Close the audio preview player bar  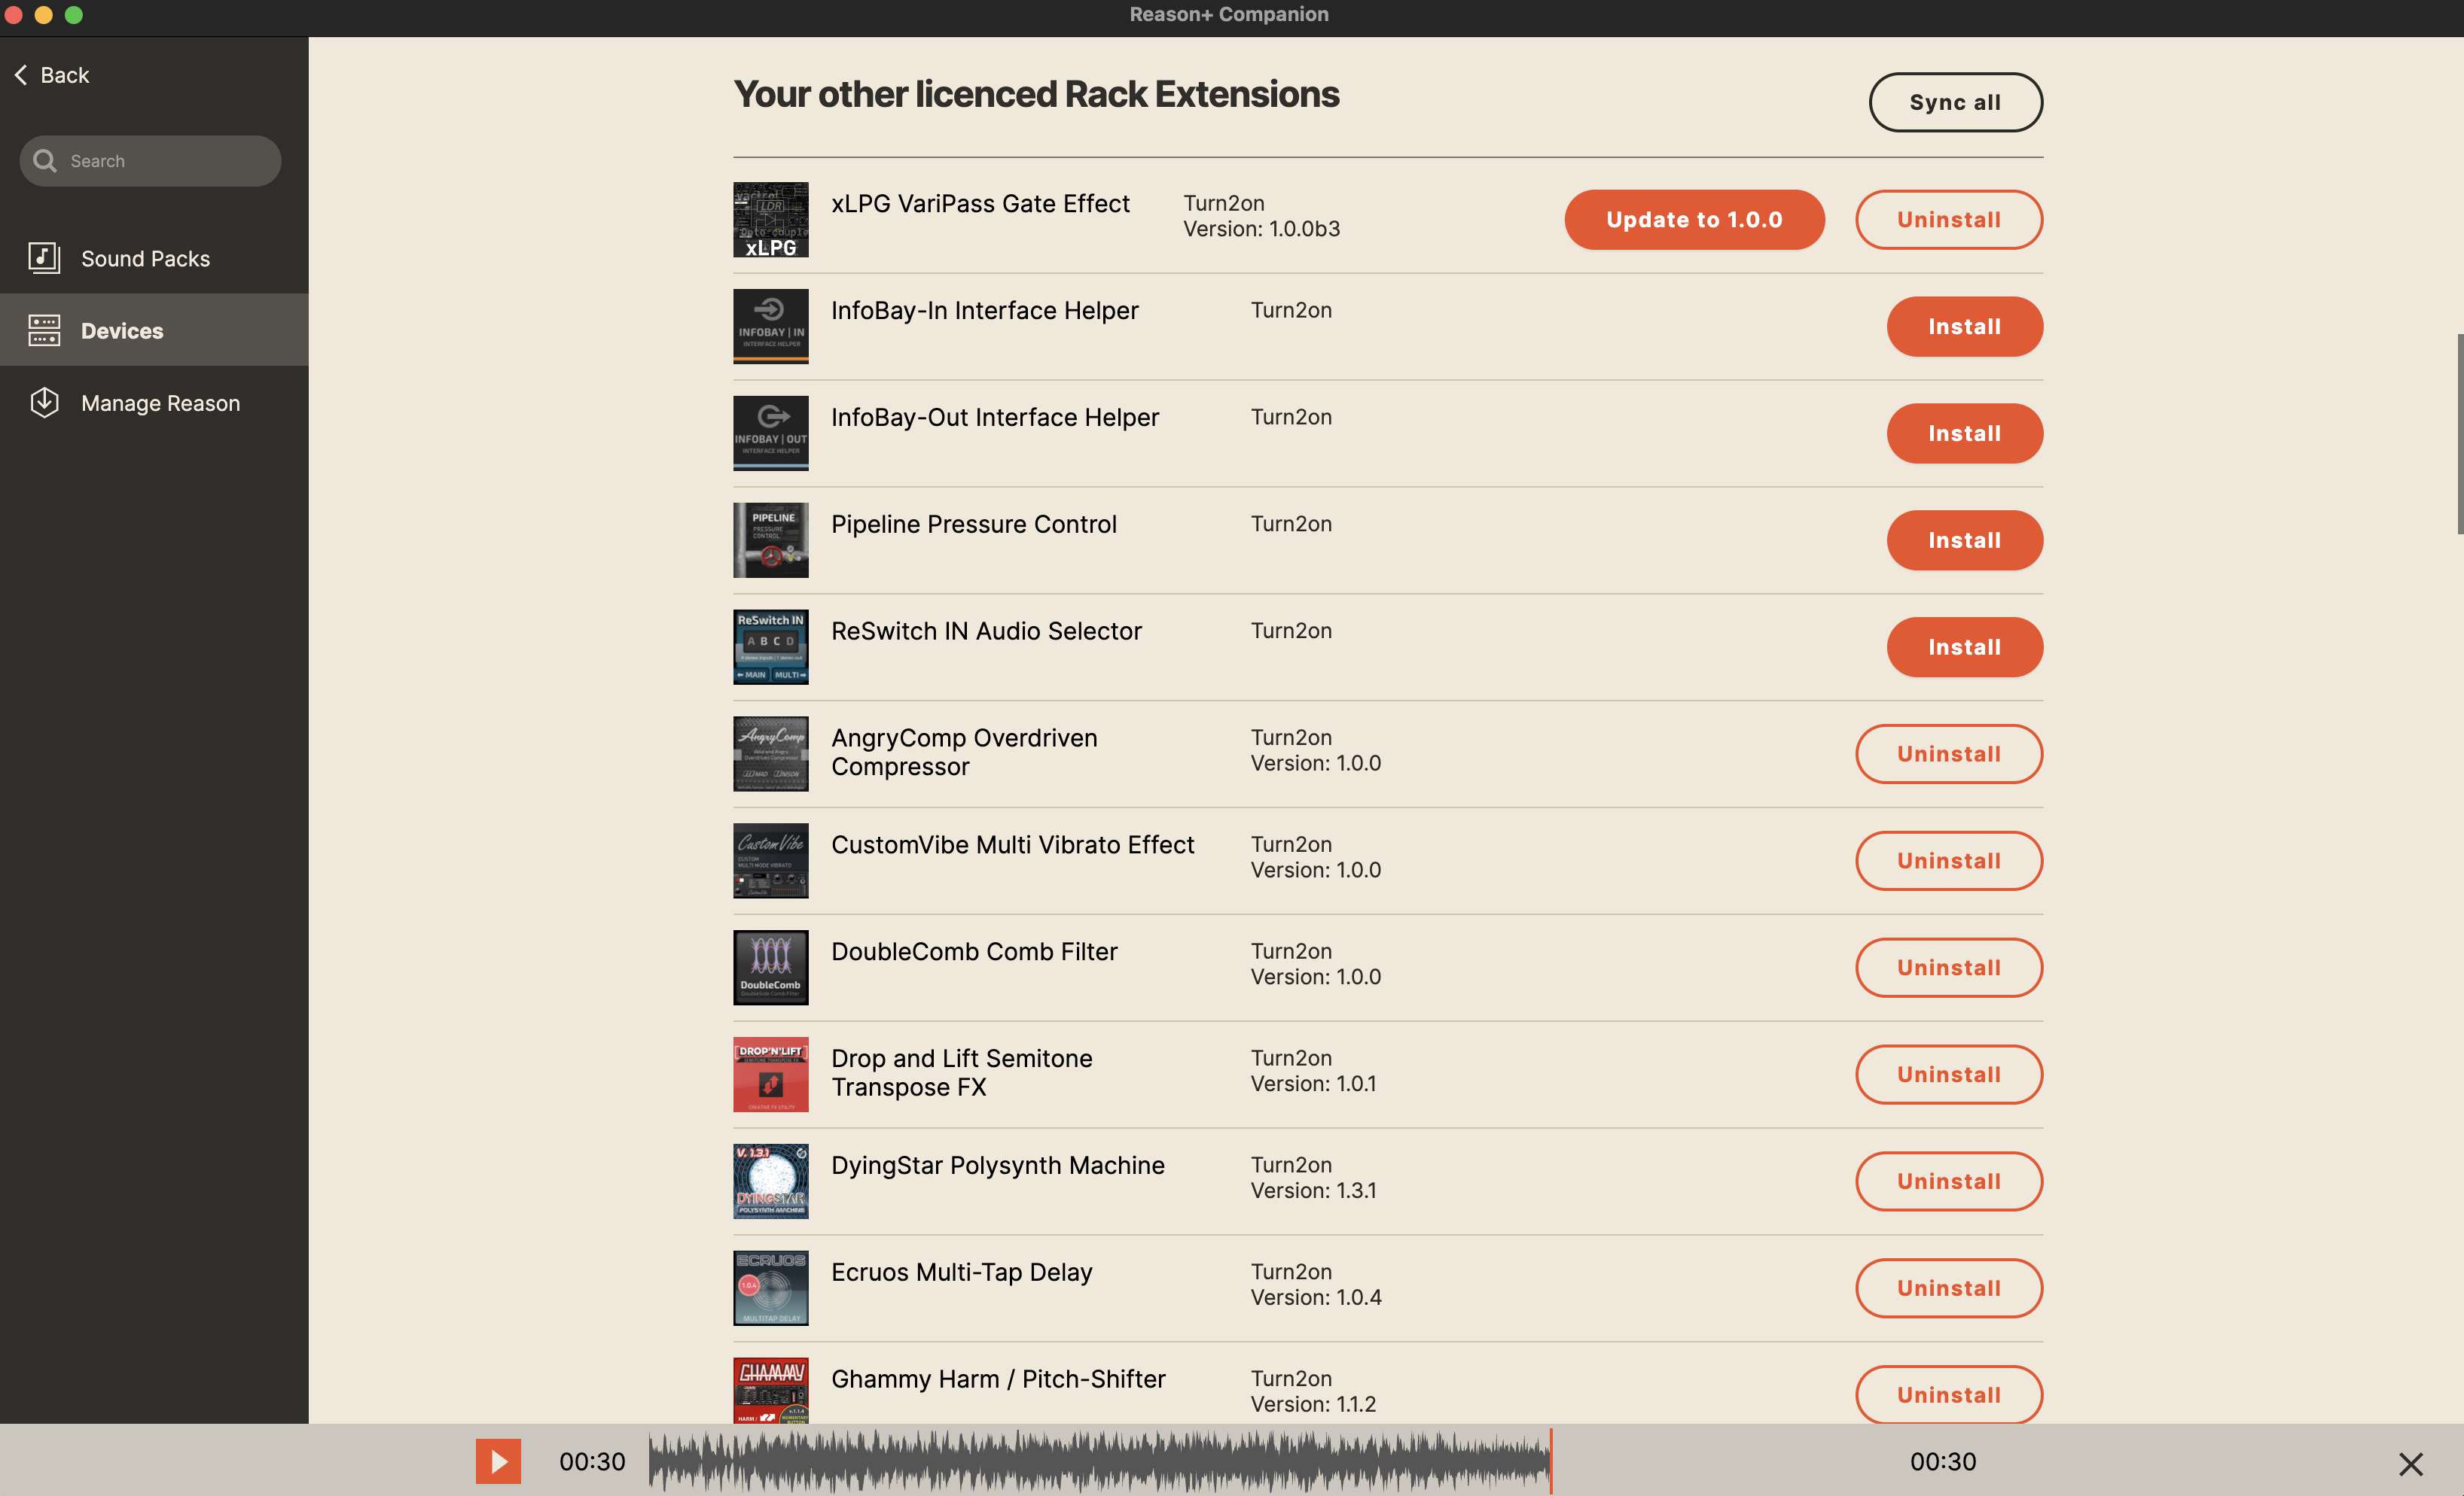2410,1463
